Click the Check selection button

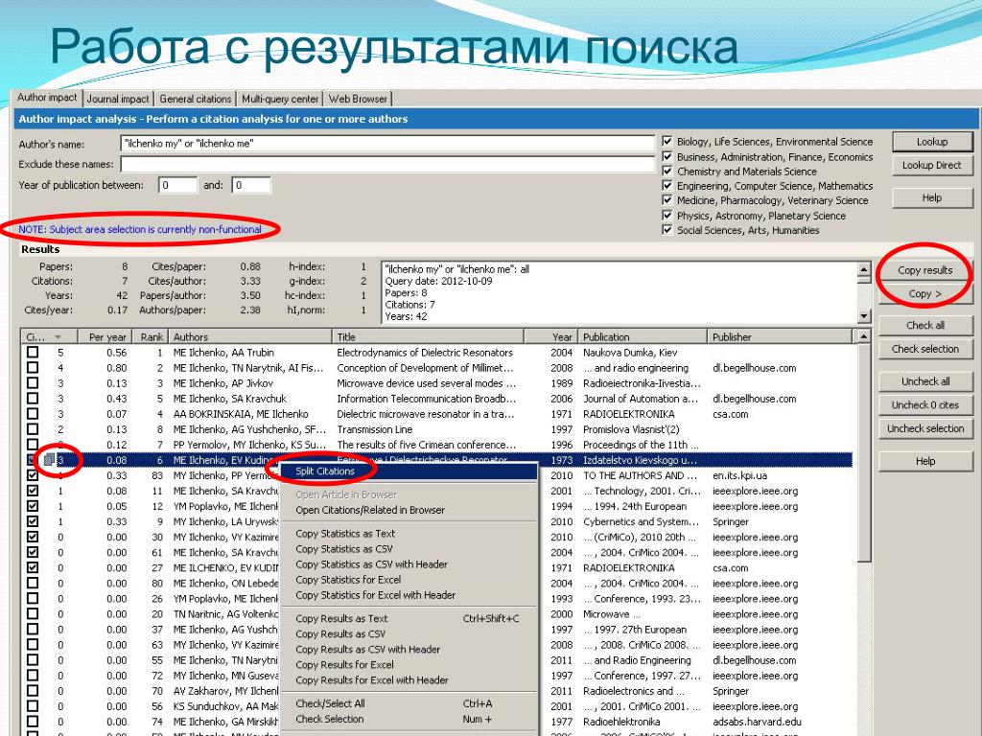[925, 349]
